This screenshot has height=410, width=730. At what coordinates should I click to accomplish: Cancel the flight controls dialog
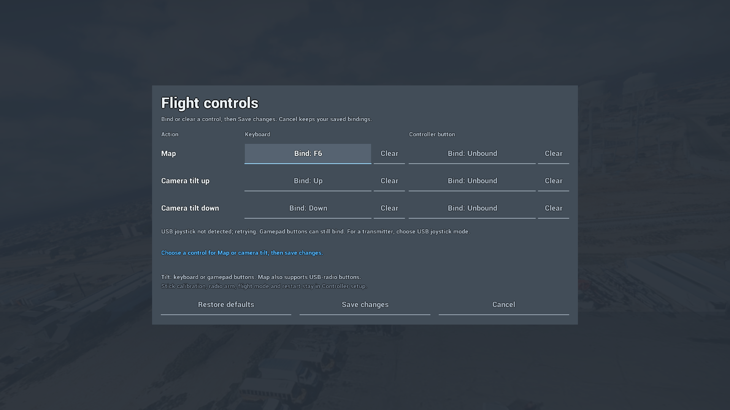504,305
